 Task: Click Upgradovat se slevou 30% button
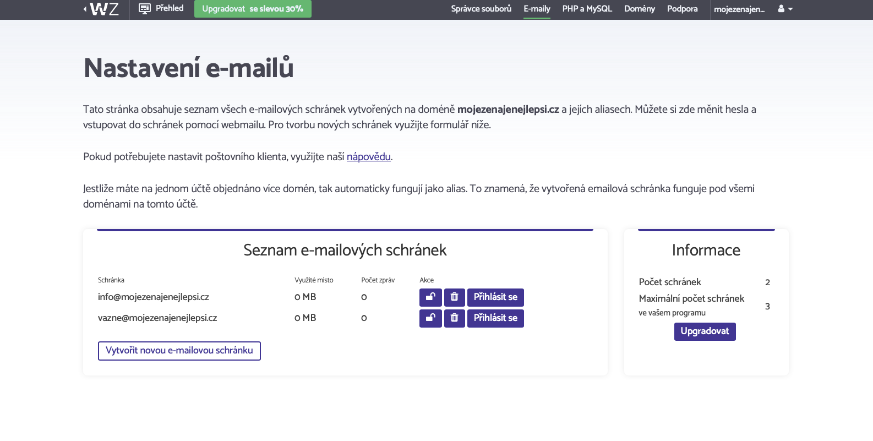pyautogui.click(x=253, y=9)
